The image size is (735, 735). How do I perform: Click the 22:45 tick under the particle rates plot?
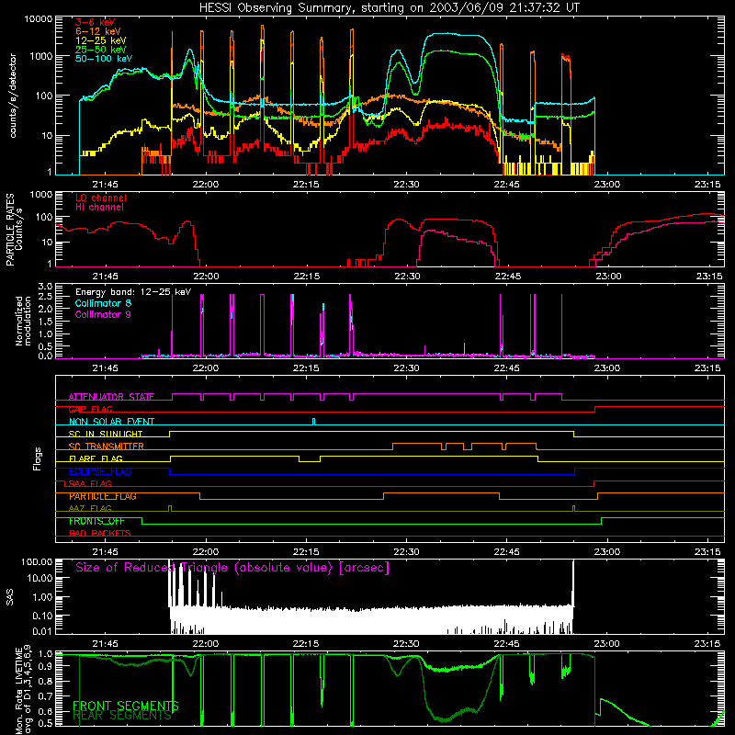507,277
